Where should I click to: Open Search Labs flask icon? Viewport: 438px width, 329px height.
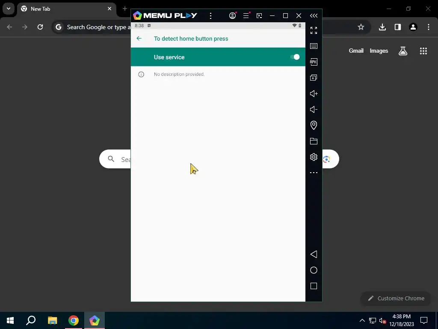tap(403, 51)
